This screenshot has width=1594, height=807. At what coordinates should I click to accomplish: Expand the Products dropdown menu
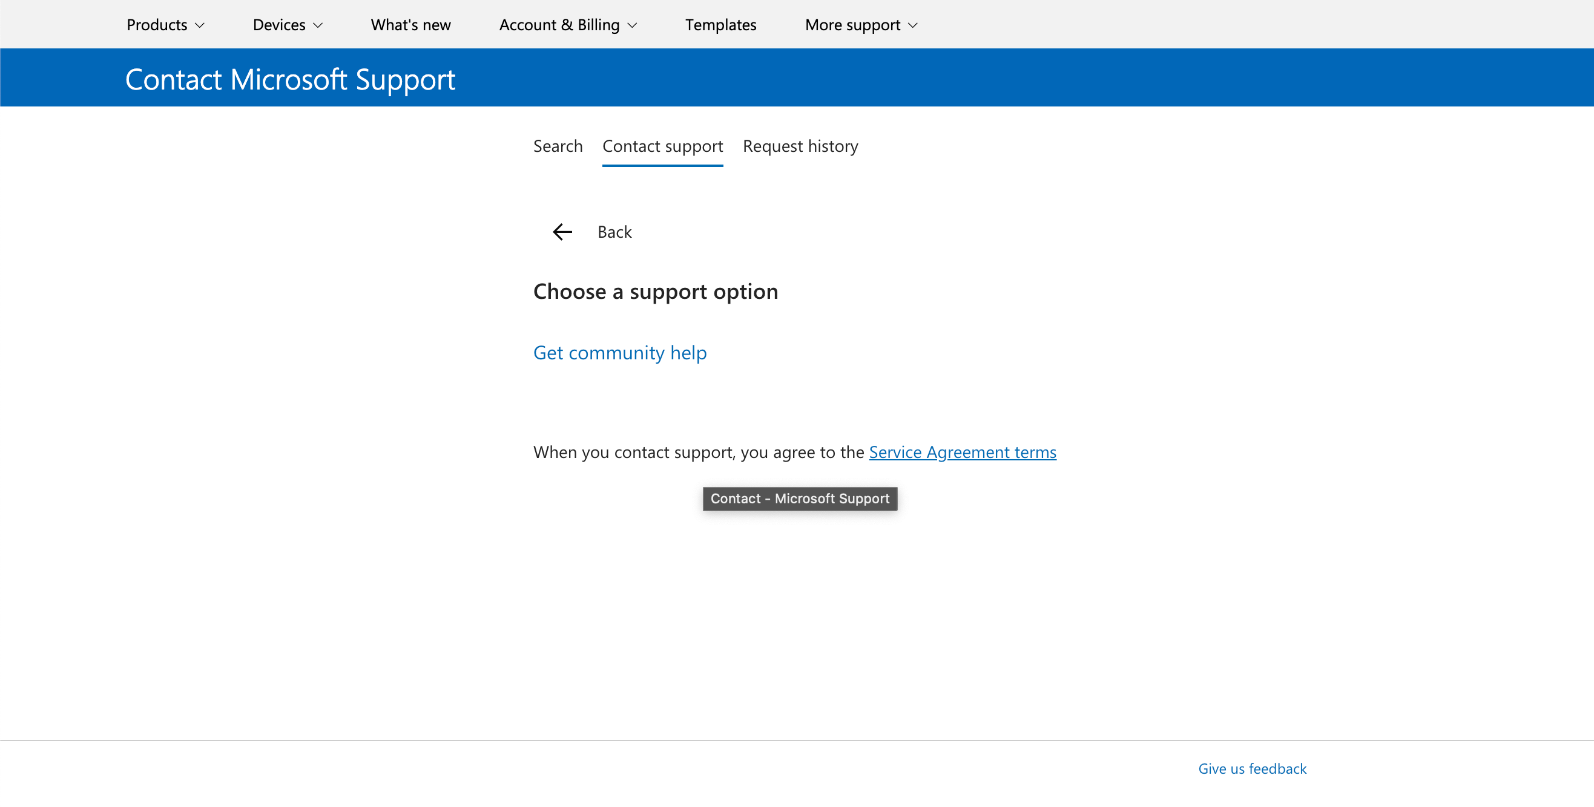pos(165,25)
